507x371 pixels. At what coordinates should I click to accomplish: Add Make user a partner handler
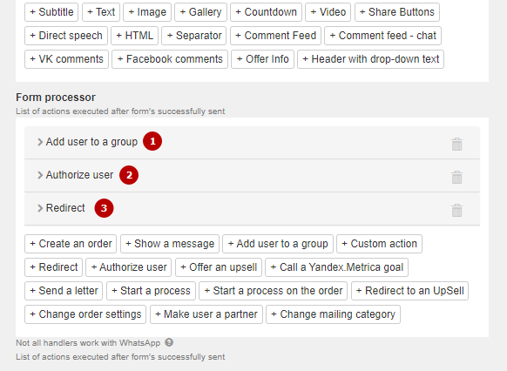206,314
